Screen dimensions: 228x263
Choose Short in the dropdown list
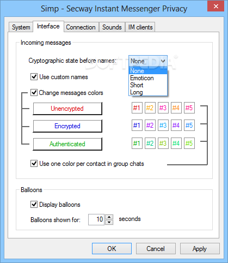[x=148, y=85]
